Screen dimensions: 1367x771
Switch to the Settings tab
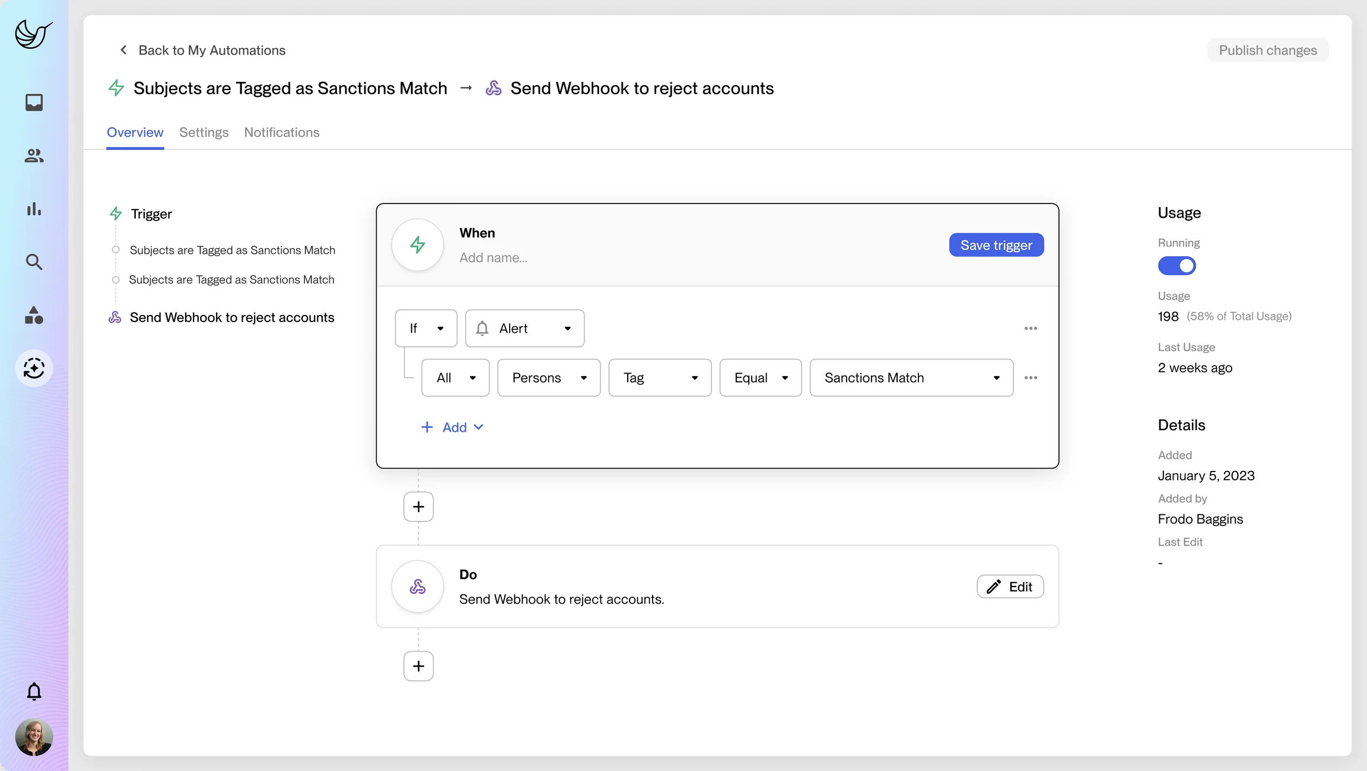point(204,132)
